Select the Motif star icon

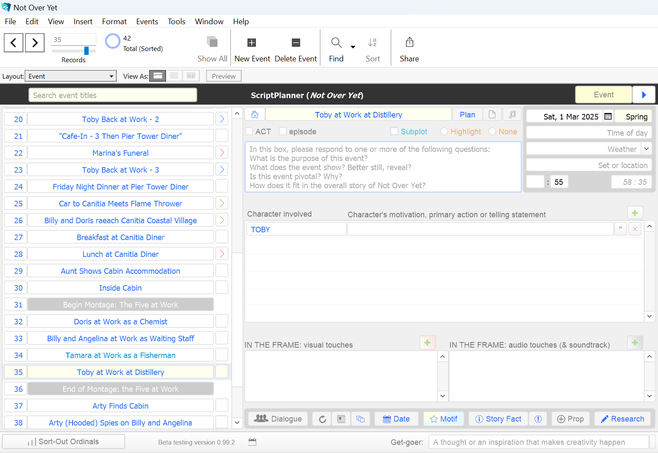coord(434,418)
